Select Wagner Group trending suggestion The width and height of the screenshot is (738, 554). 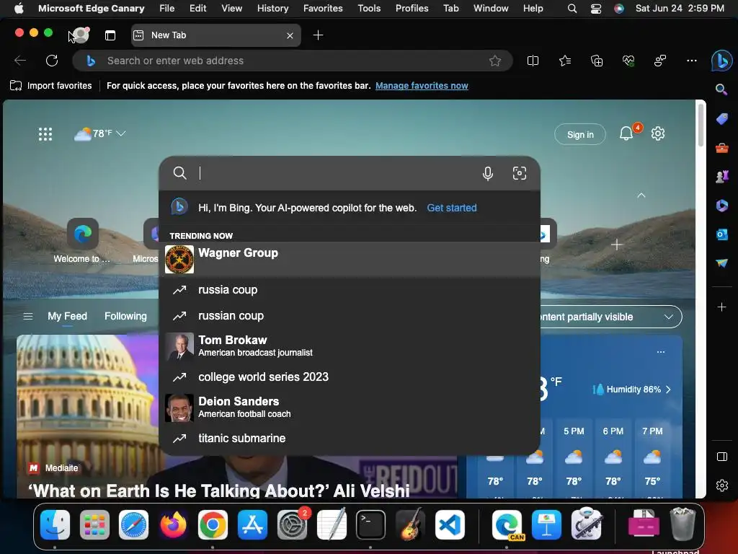tap(350, 259)
